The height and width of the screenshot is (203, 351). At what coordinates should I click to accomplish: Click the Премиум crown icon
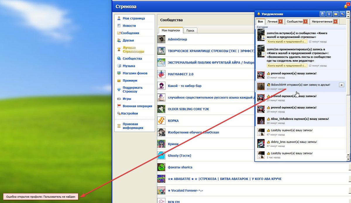pyautogui.click(x=119, y=80)
